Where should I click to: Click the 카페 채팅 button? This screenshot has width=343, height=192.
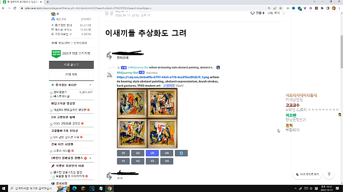pyautogui.click(x=71, y=74)
